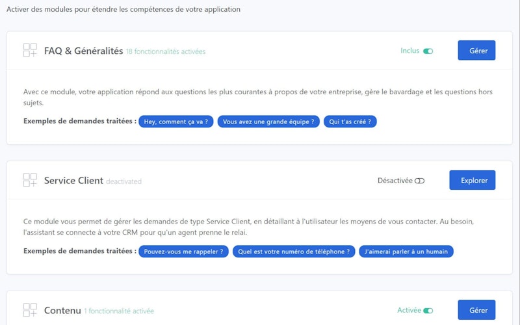Open the '18 fonctionnalités activées' link

click(166, 51)
